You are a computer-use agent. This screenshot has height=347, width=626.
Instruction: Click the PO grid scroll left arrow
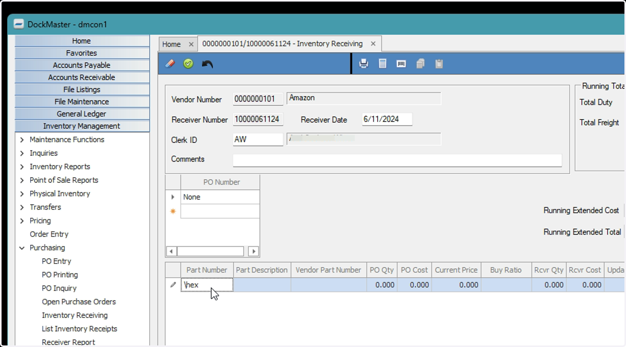171,251
